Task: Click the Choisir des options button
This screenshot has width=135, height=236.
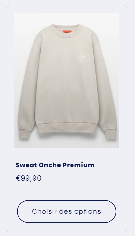Action: 66,211
